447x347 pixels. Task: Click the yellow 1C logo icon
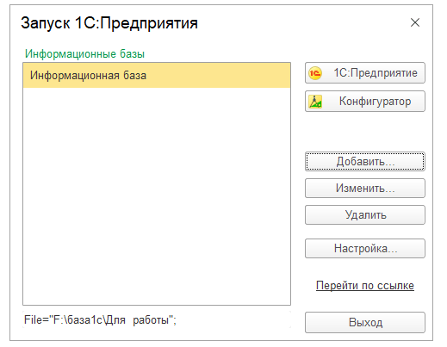pos(315,73)
